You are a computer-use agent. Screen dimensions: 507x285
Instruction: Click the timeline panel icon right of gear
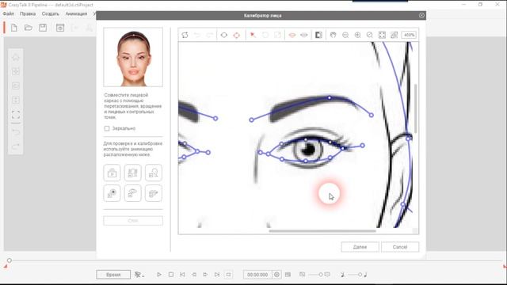coord(288,275)
